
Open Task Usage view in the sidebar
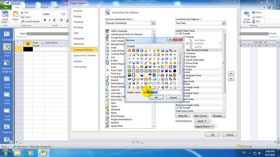[x=7, y=114]
